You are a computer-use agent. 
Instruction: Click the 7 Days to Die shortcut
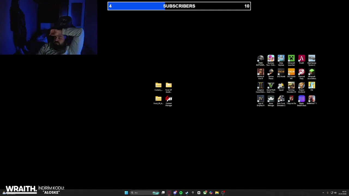tap(291, 100)
